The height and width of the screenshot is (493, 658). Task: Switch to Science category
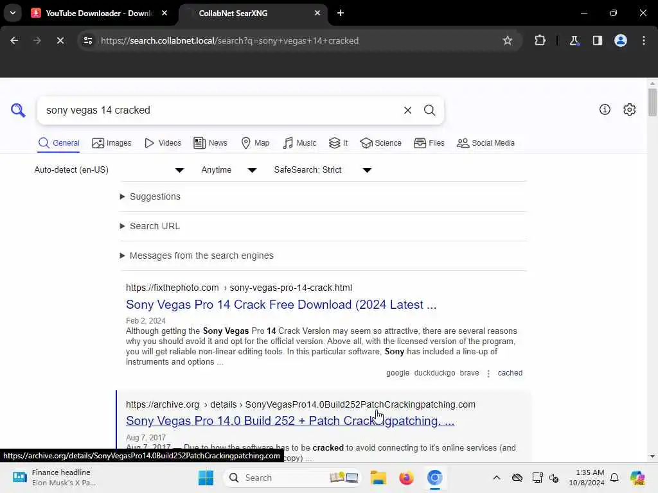[x=380, y=143]
